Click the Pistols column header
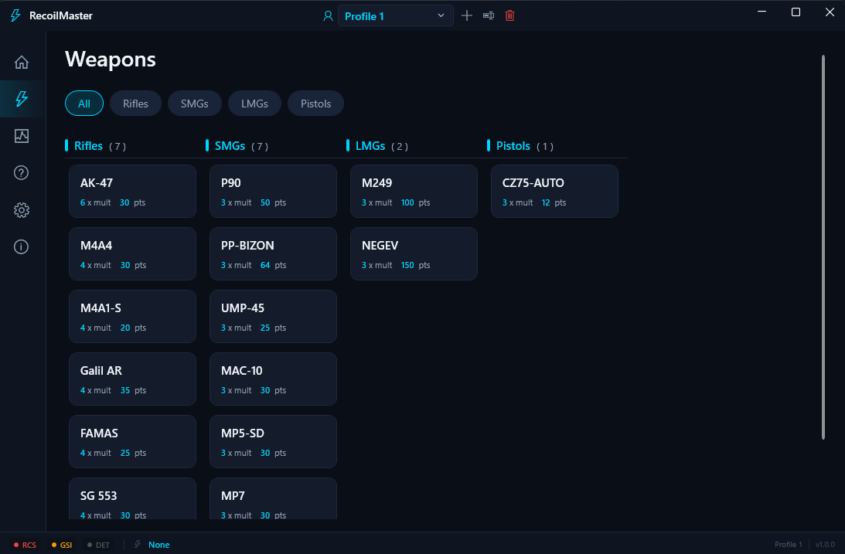 coord(520,146)
